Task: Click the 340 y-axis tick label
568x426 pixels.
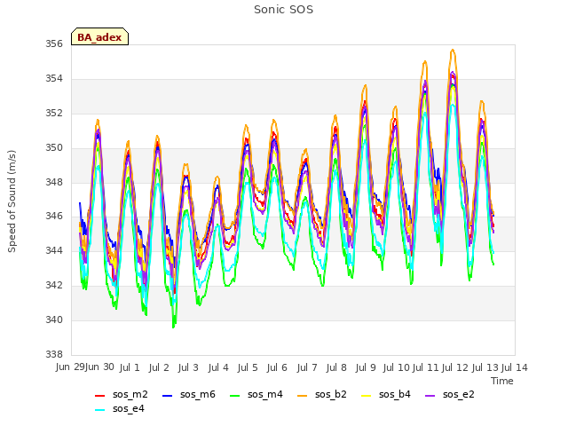Action: 54,319
